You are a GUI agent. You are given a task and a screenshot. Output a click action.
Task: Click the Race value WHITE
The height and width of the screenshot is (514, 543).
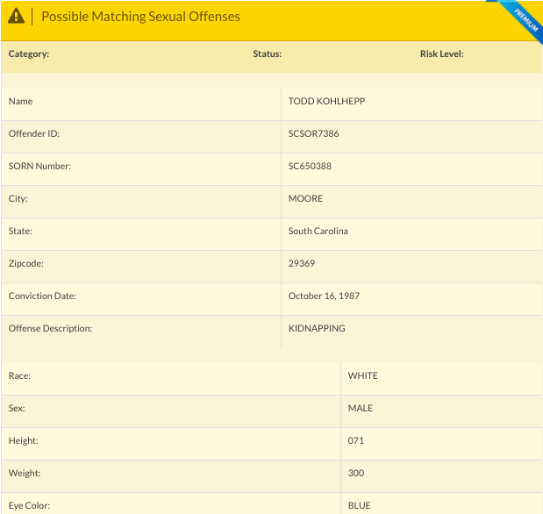pyautogui.click(x=362, y=375)
